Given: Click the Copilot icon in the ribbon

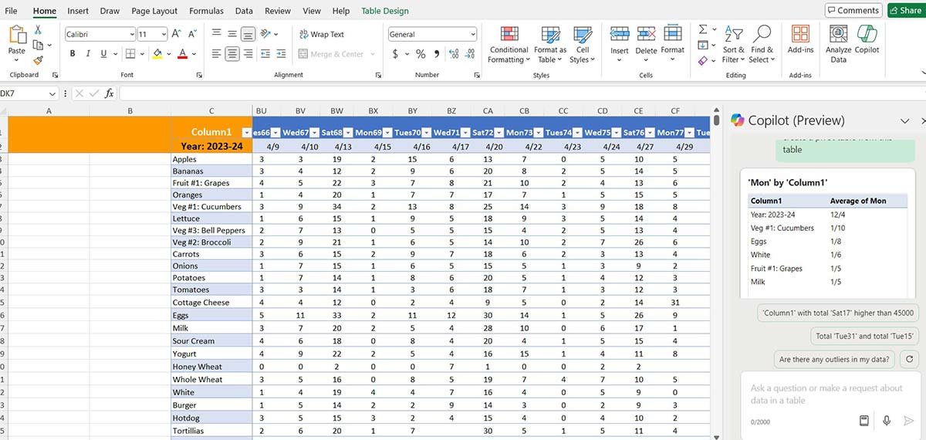Looking at the screenshot, I should (x=867, y=36).
